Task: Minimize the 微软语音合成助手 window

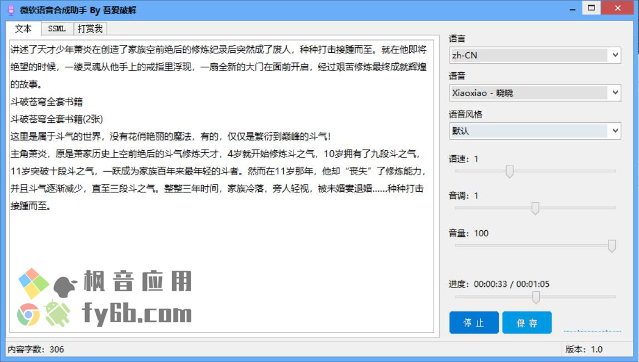Action: [572, 8]
